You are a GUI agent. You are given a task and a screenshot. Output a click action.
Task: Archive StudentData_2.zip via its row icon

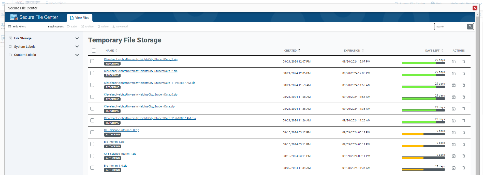coord(454,73)
